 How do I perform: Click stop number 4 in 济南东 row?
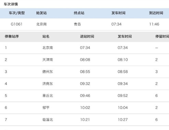coord(6,84)
